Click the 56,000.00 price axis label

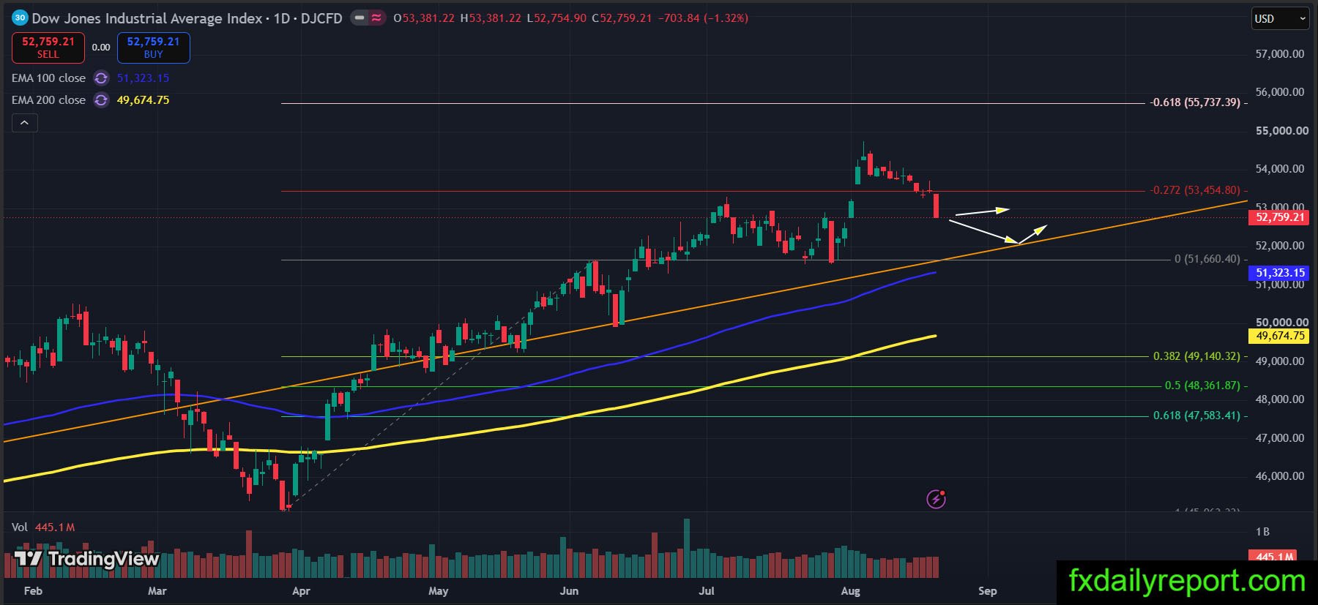pyautogui.click(x=1280, y=92)
